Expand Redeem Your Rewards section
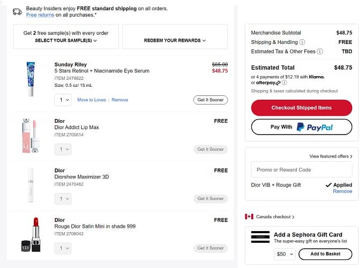The width and height of the screenshot is (364, 268). coord(174,41)
